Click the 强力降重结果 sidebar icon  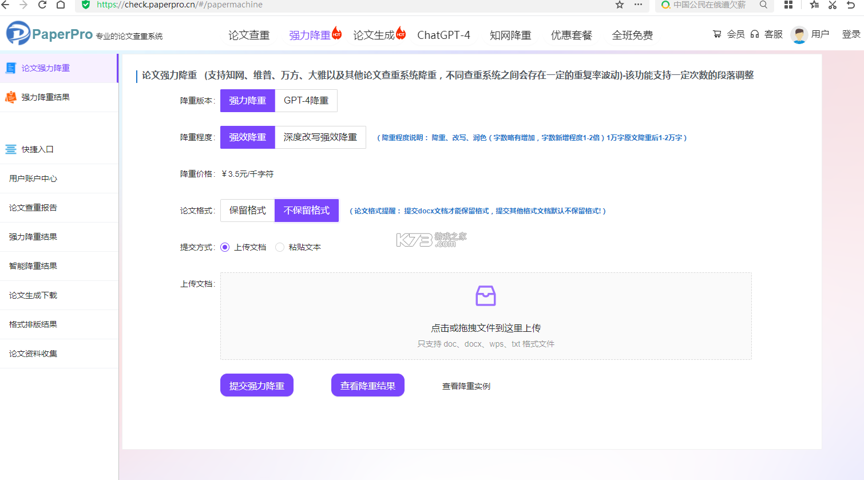[11, 97]
